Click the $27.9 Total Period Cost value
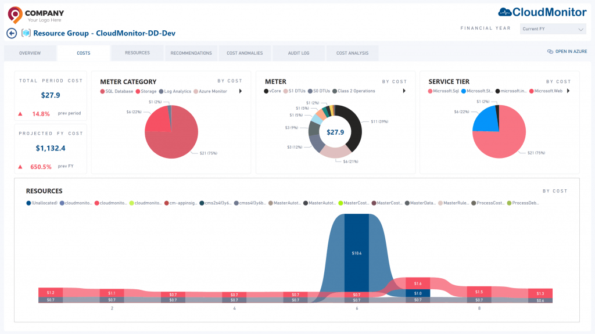The height and width of the screenshot is (334, 595). point(51,95)
